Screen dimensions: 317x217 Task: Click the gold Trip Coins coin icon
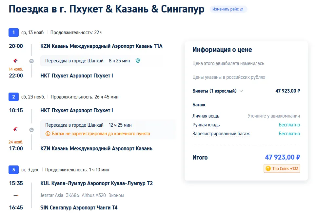tap(268, 169)
